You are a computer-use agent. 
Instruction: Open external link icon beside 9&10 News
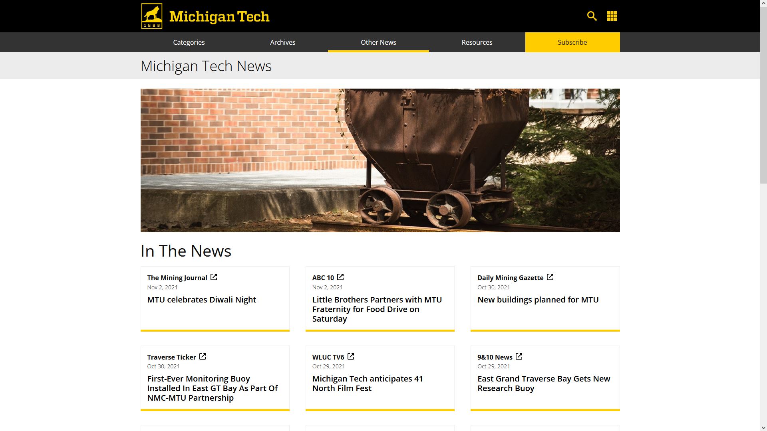pyautogui.click(x=519, y=356)
